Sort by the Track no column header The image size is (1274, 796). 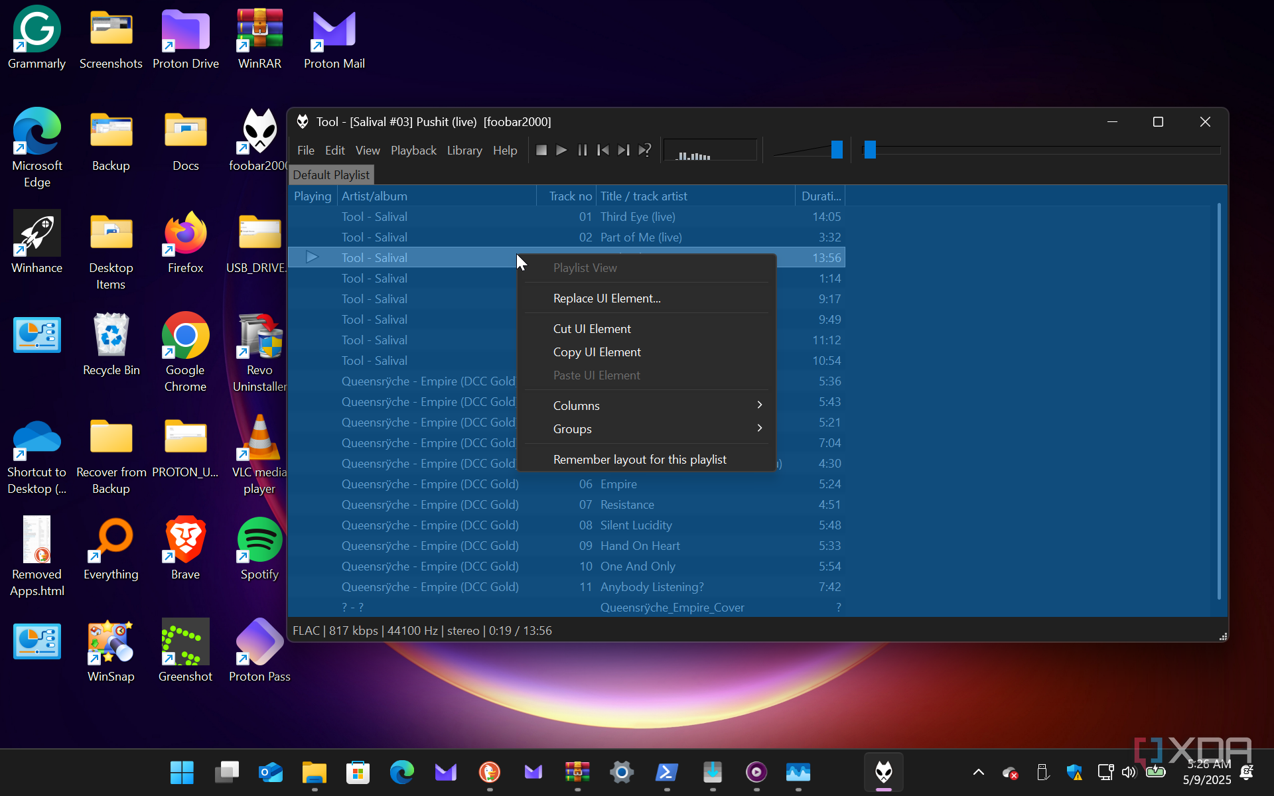(567, 196)
